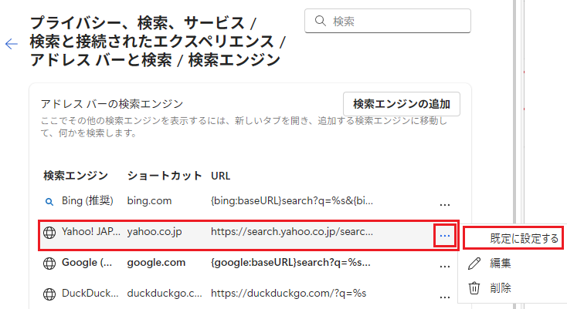Click the magnifier icon in search box
This screenshot has height=309, width=567.
[320, 21]
